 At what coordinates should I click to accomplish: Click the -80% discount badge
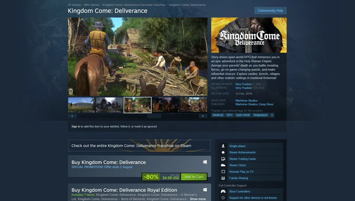[x=151, y=177]
